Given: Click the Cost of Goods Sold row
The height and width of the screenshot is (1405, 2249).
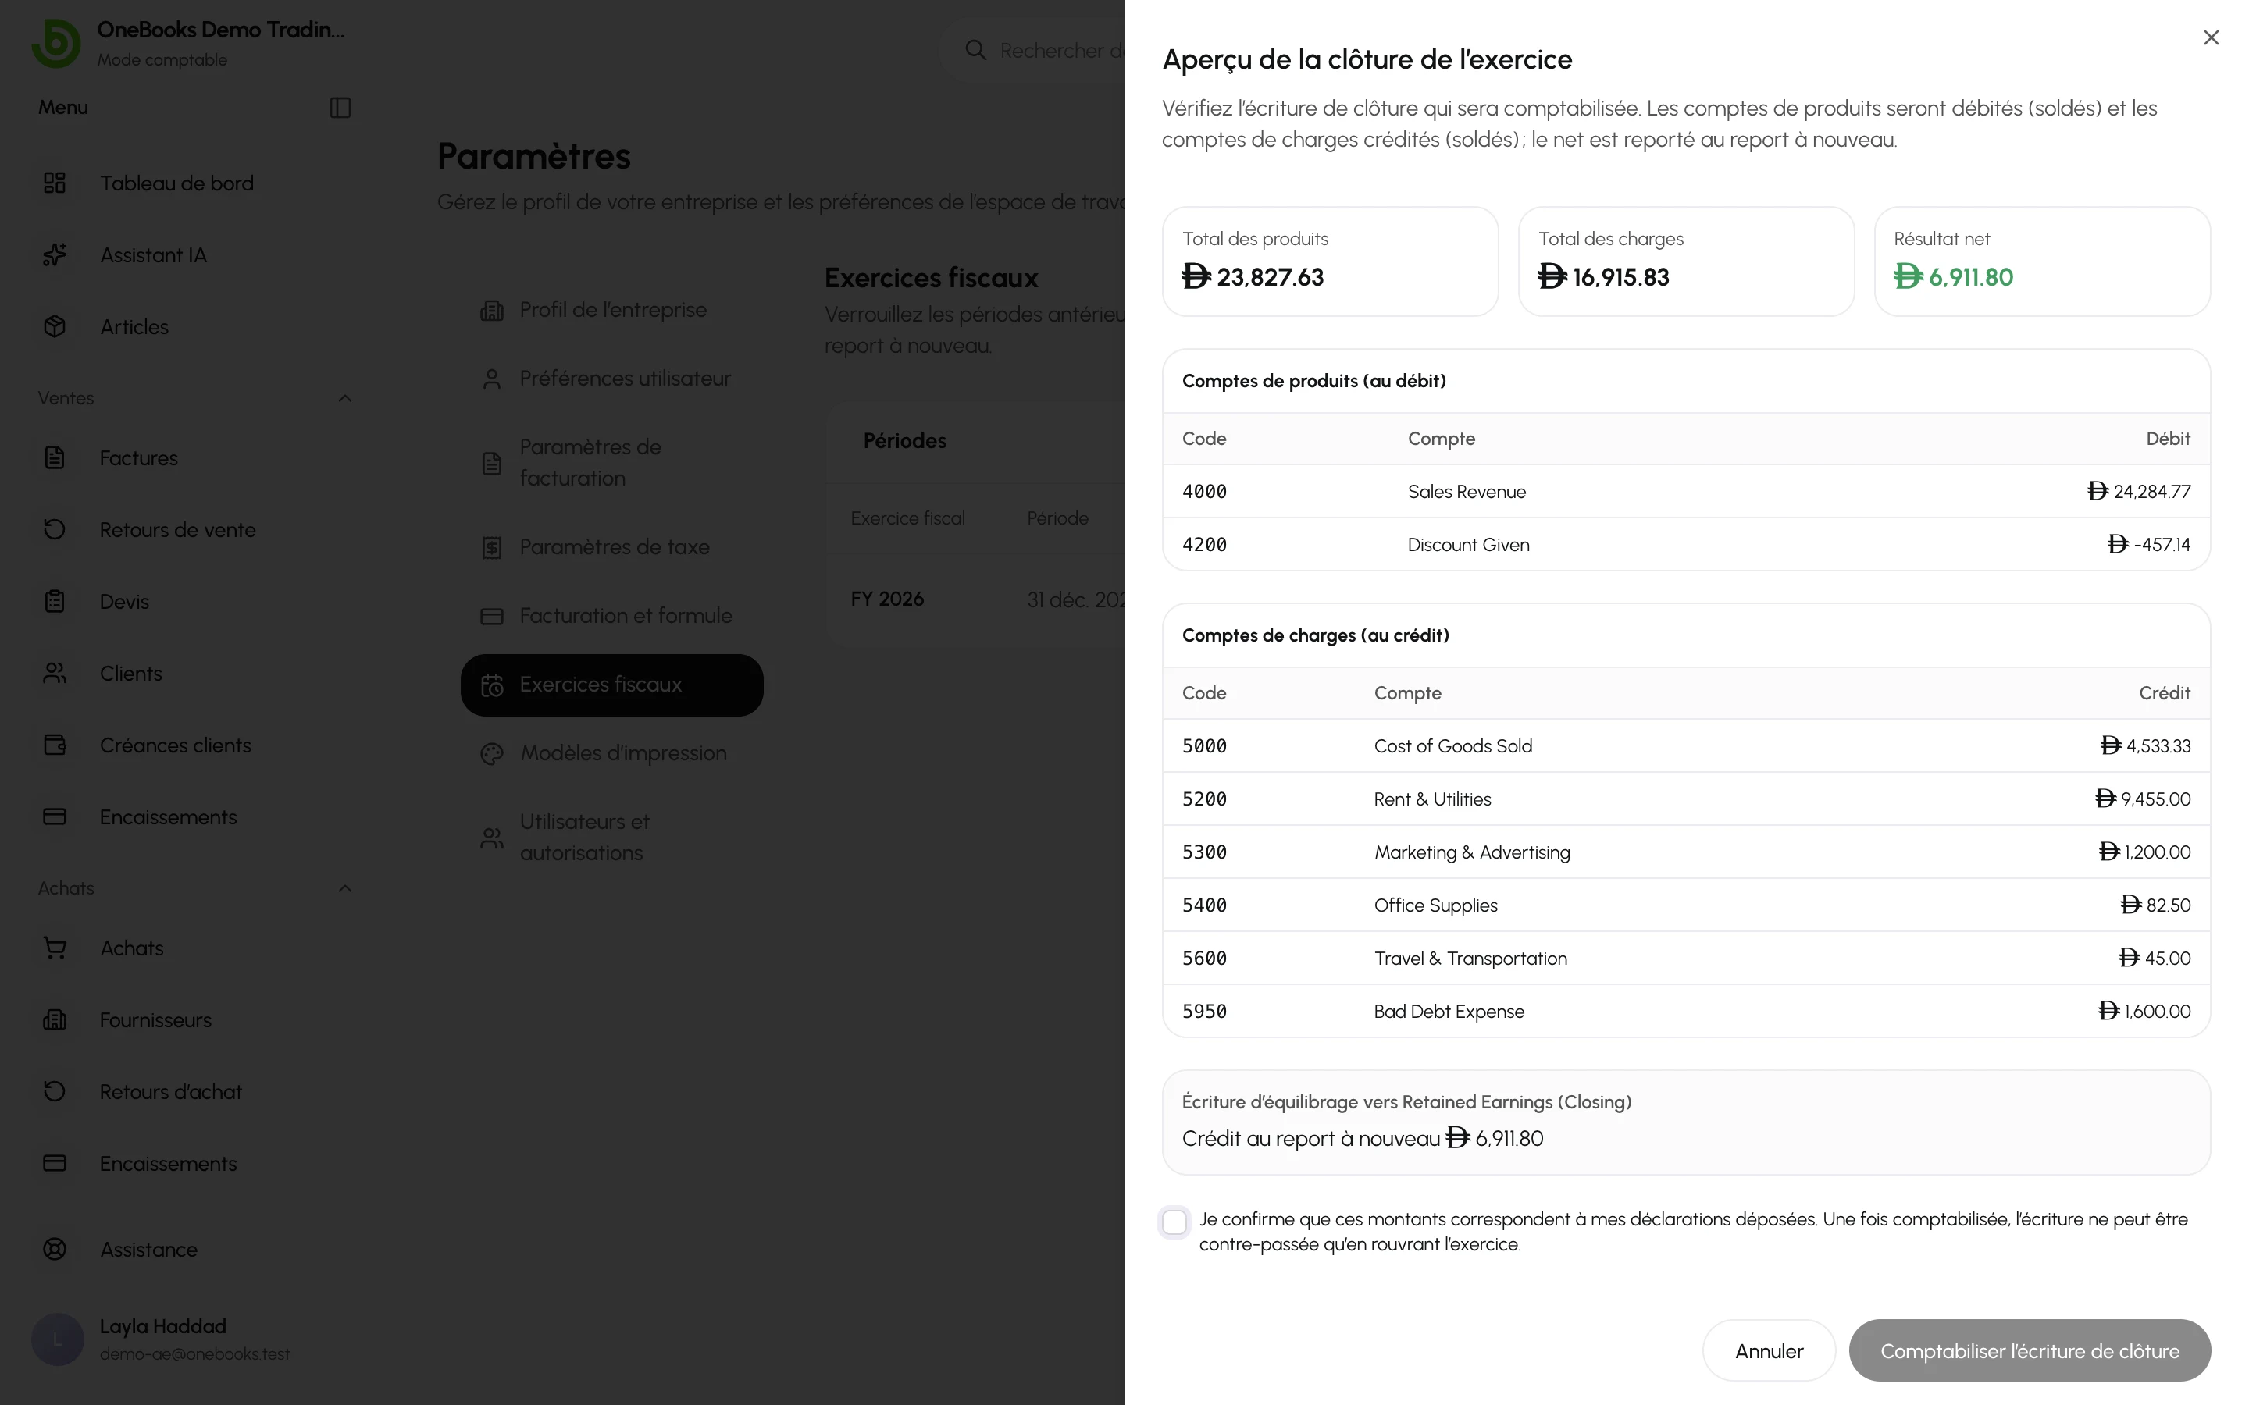Looking at the screenshot, I should pos(1686,746).
